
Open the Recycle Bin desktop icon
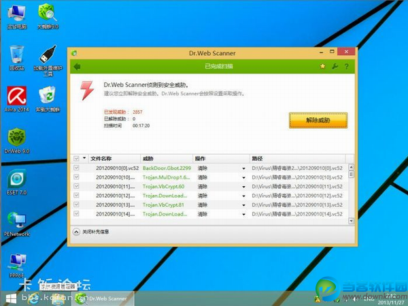click(16, 58)
